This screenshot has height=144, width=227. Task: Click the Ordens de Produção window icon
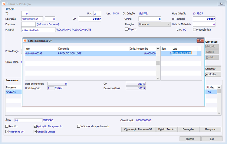coord(4,4)
